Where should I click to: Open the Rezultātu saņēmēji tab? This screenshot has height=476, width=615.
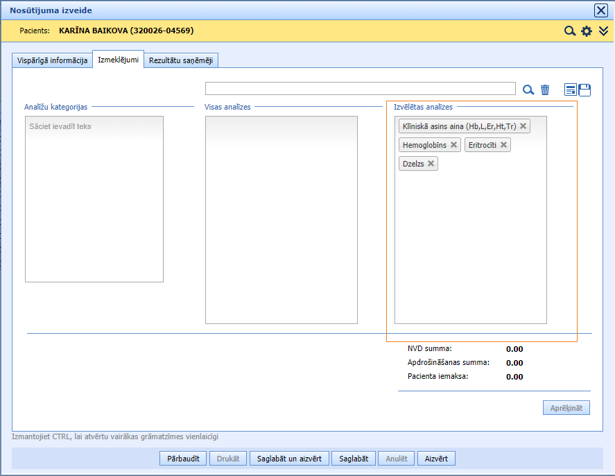click(x=182, y=60)
